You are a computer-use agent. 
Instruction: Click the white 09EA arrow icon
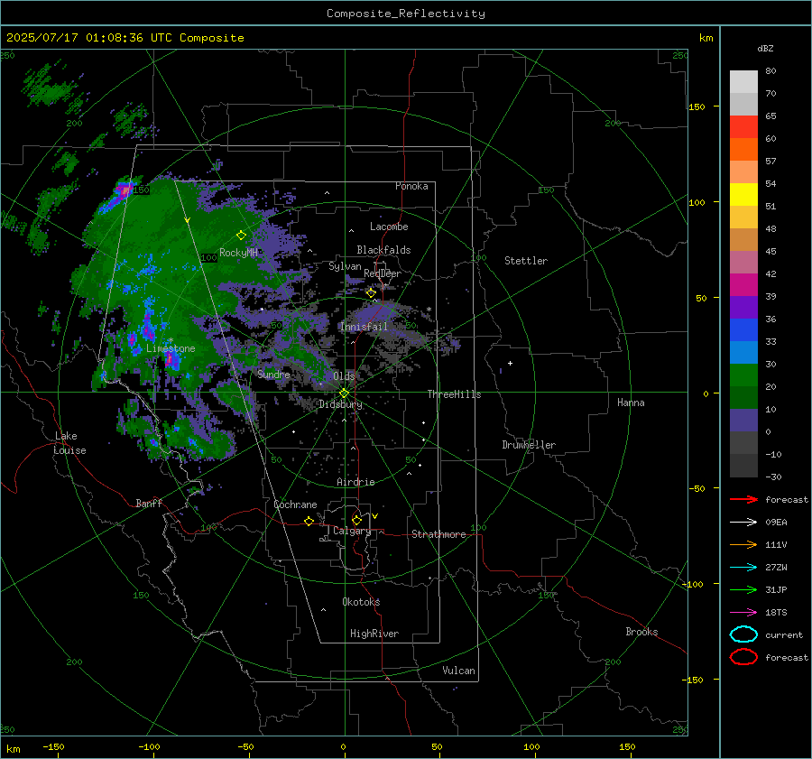pyautogui.click(x=743, y=523)
